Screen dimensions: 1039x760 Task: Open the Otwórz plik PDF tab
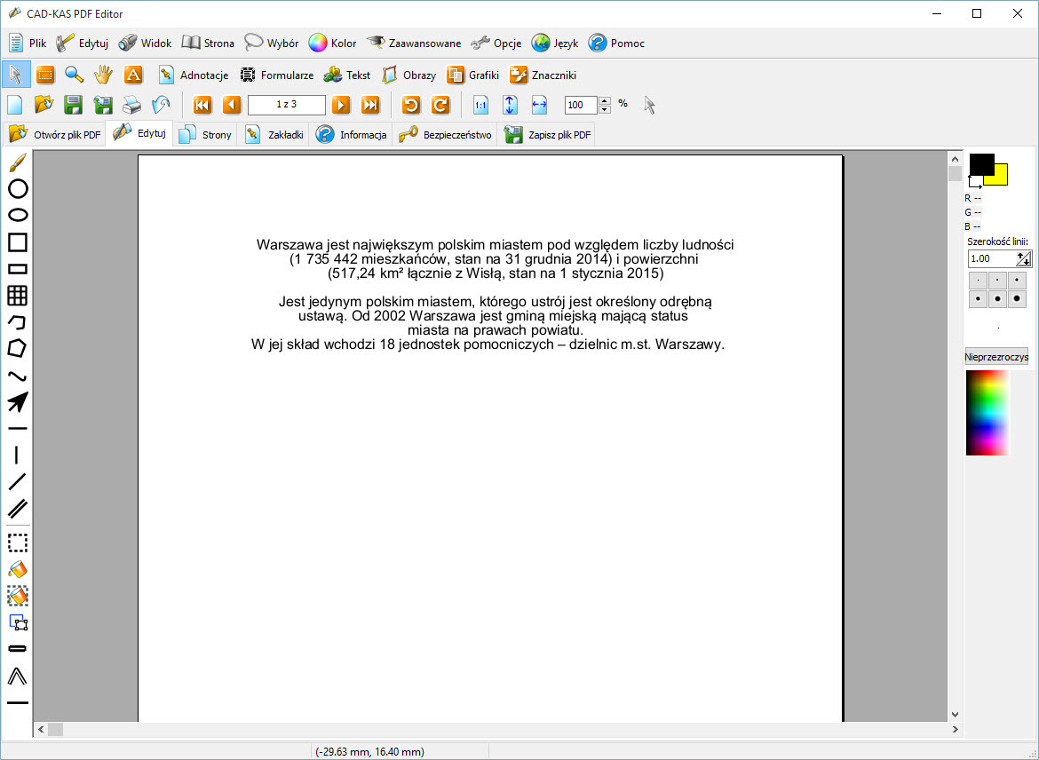click(x=54, y=134)
